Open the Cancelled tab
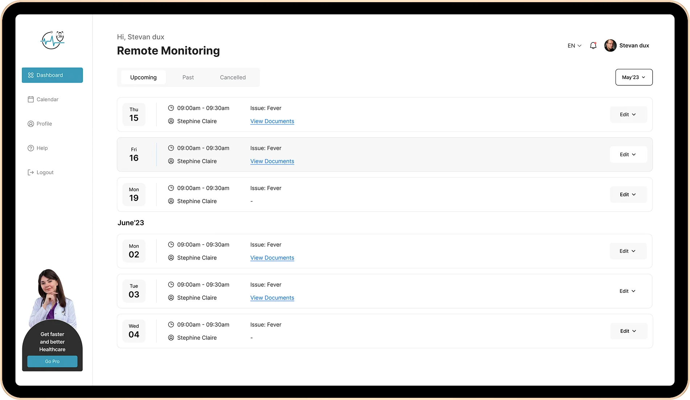 (x=233, y=77)
